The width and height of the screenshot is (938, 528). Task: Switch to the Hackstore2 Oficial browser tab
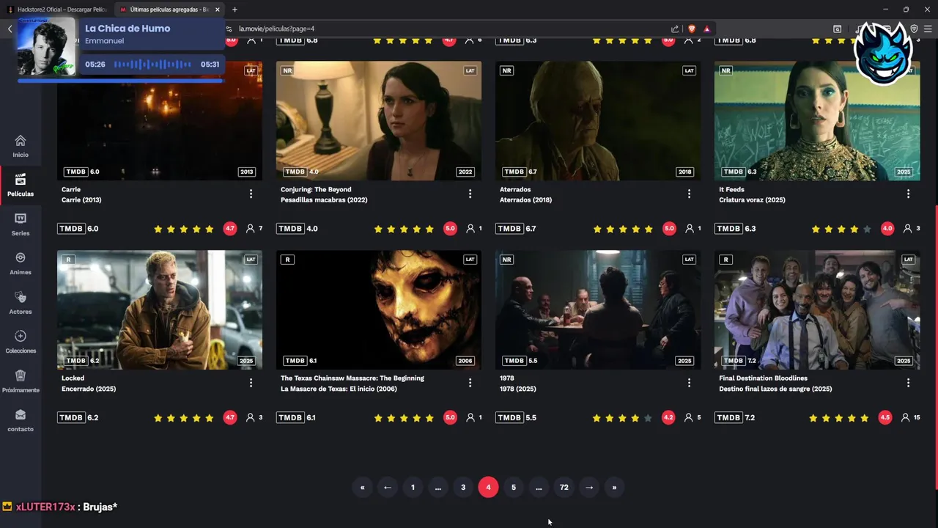point(57,10)
